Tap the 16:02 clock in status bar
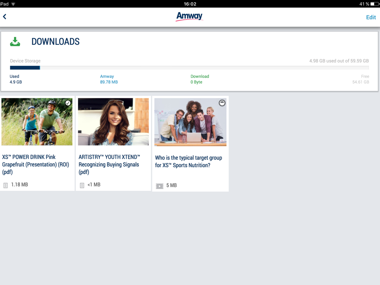 pyautogui.click(x=190, y=4)
